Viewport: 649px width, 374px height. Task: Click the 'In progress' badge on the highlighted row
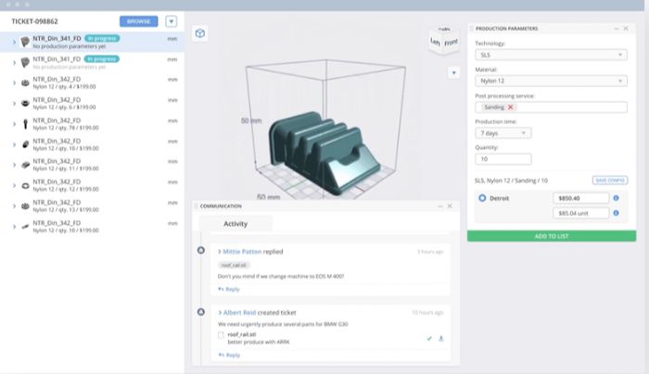pyautogui.click(x=102, y=39)
